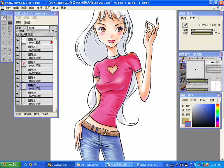The image size is (224, 168).
Task: Click the save floppy icon in pen window
Action: [x=220, y=58]
